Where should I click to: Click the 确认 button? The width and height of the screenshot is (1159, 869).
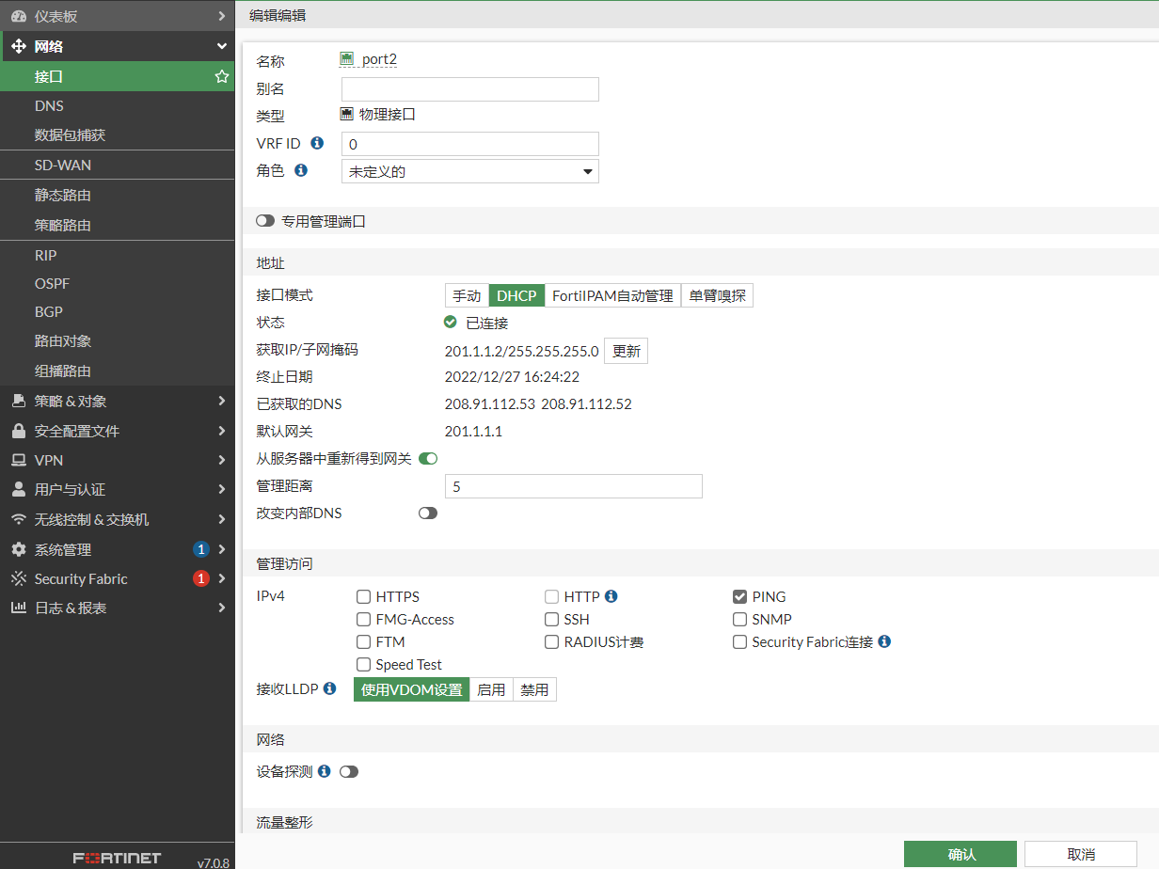click(x=960, y=854)
